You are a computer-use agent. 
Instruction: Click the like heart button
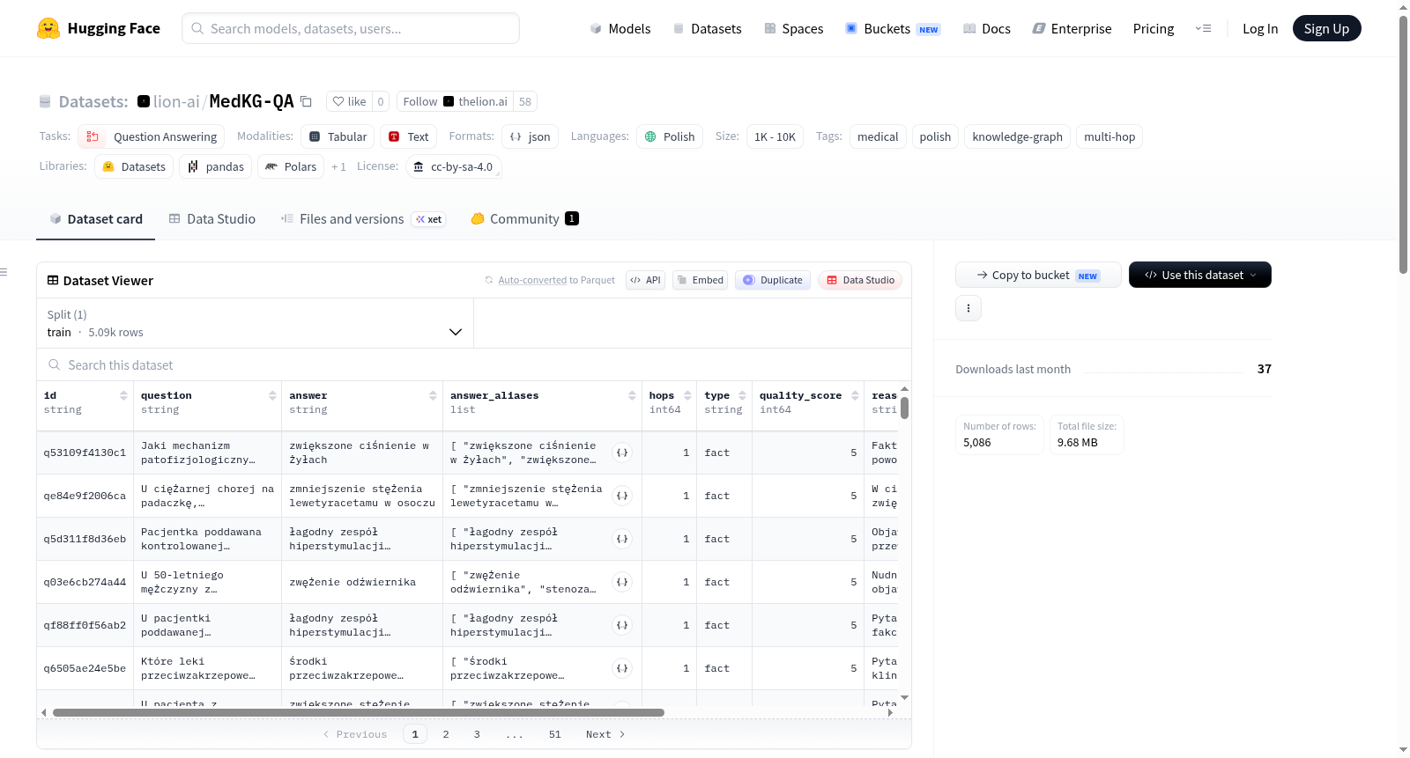click(x=349, y=101)
